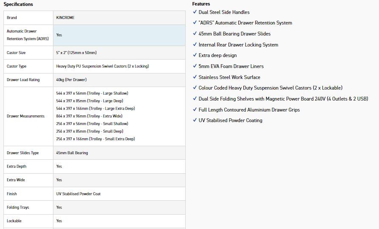Select the Drawer Slides Type row label
The height and width of the screenshot is (229, 379).
pos(22,153)
